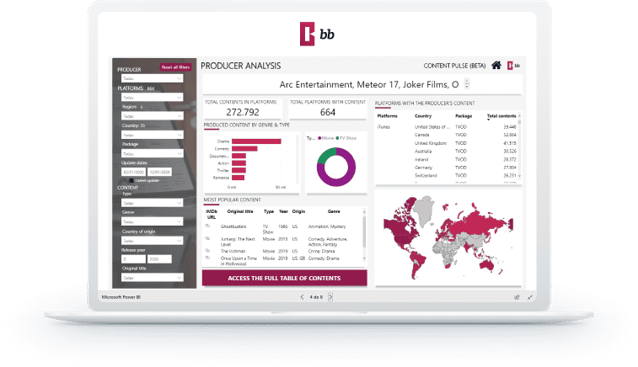638x367 pixels.
Task: Click the iTunes platform cell
Action: click(383, 127)
